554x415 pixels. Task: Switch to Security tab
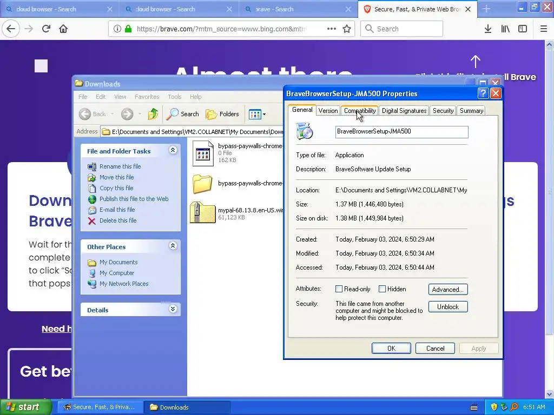pos(443,111)
